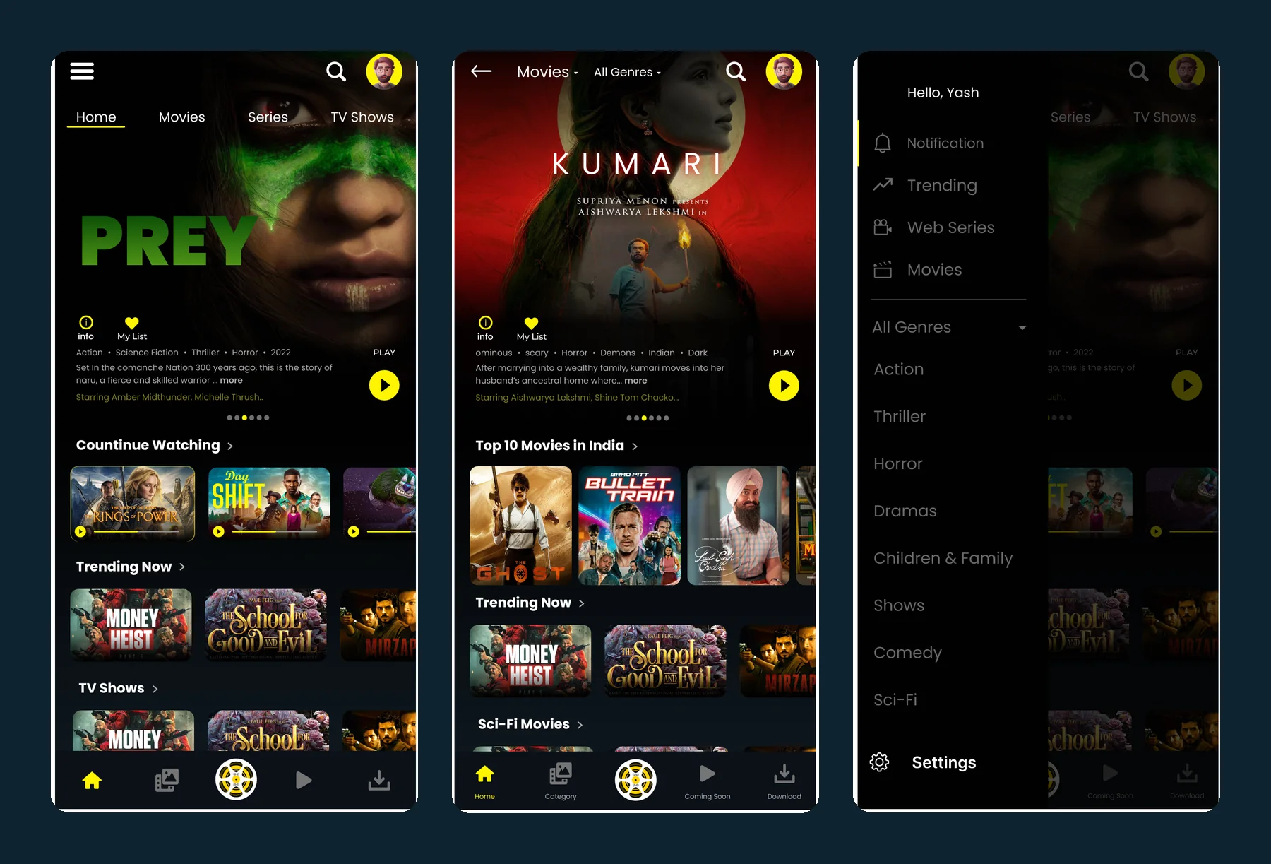Tap download icon on Home screen bottom bar
Viewport: 1271px width, 864px height.
click(x=379, y=780)
